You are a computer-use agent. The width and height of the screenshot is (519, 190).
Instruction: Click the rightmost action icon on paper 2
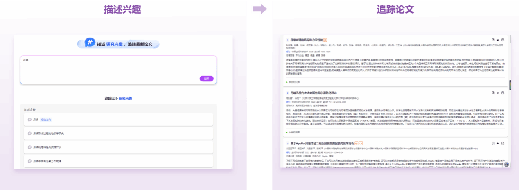tap(503, 93)
